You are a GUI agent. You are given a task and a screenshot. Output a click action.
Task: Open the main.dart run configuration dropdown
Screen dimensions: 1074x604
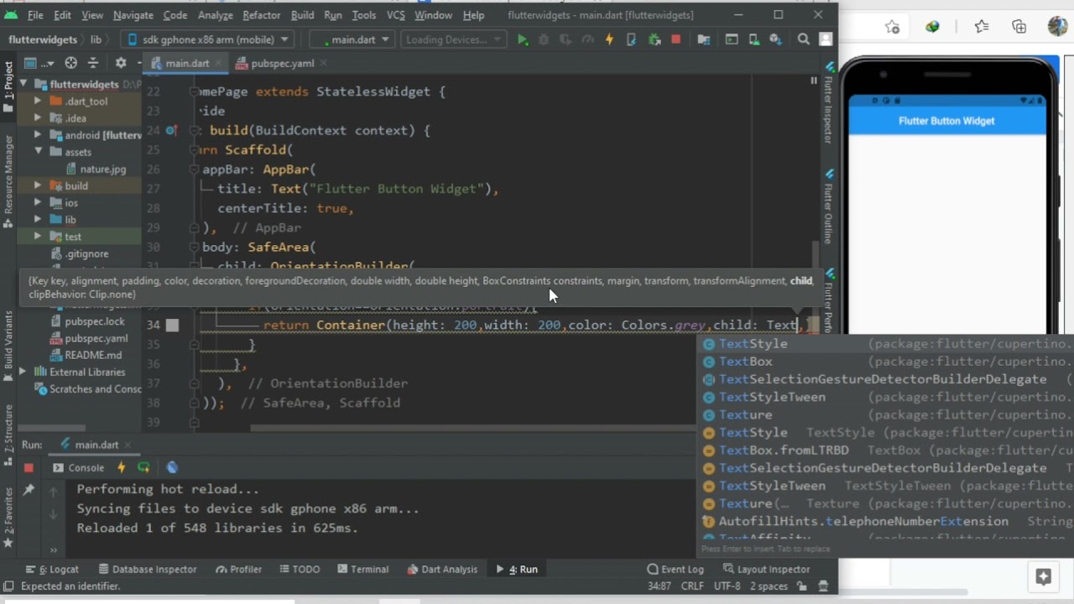tap(352, 39)
